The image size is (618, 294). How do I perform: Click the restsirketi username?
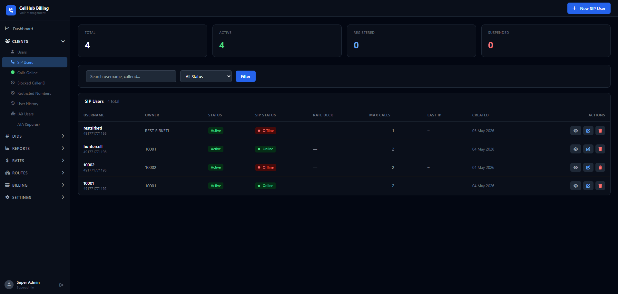(93, 128)
